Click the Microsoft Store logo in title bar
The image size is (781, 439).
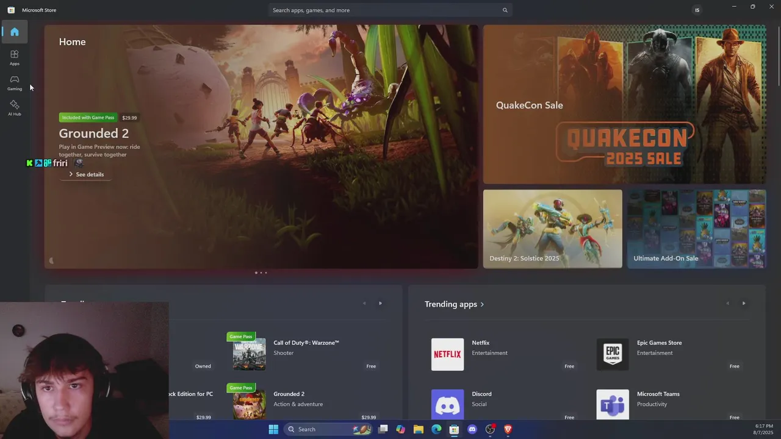point(11,10)
